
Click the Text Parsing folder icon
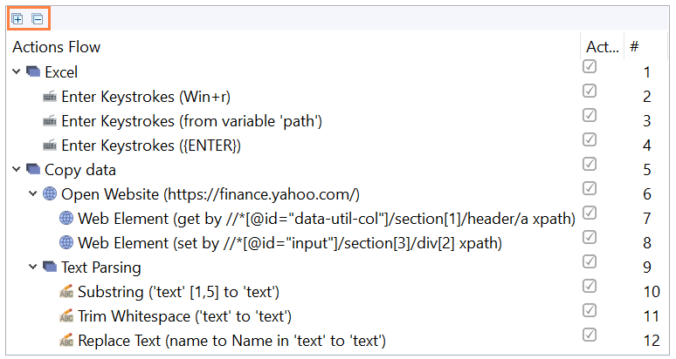[x=50, y=267]
